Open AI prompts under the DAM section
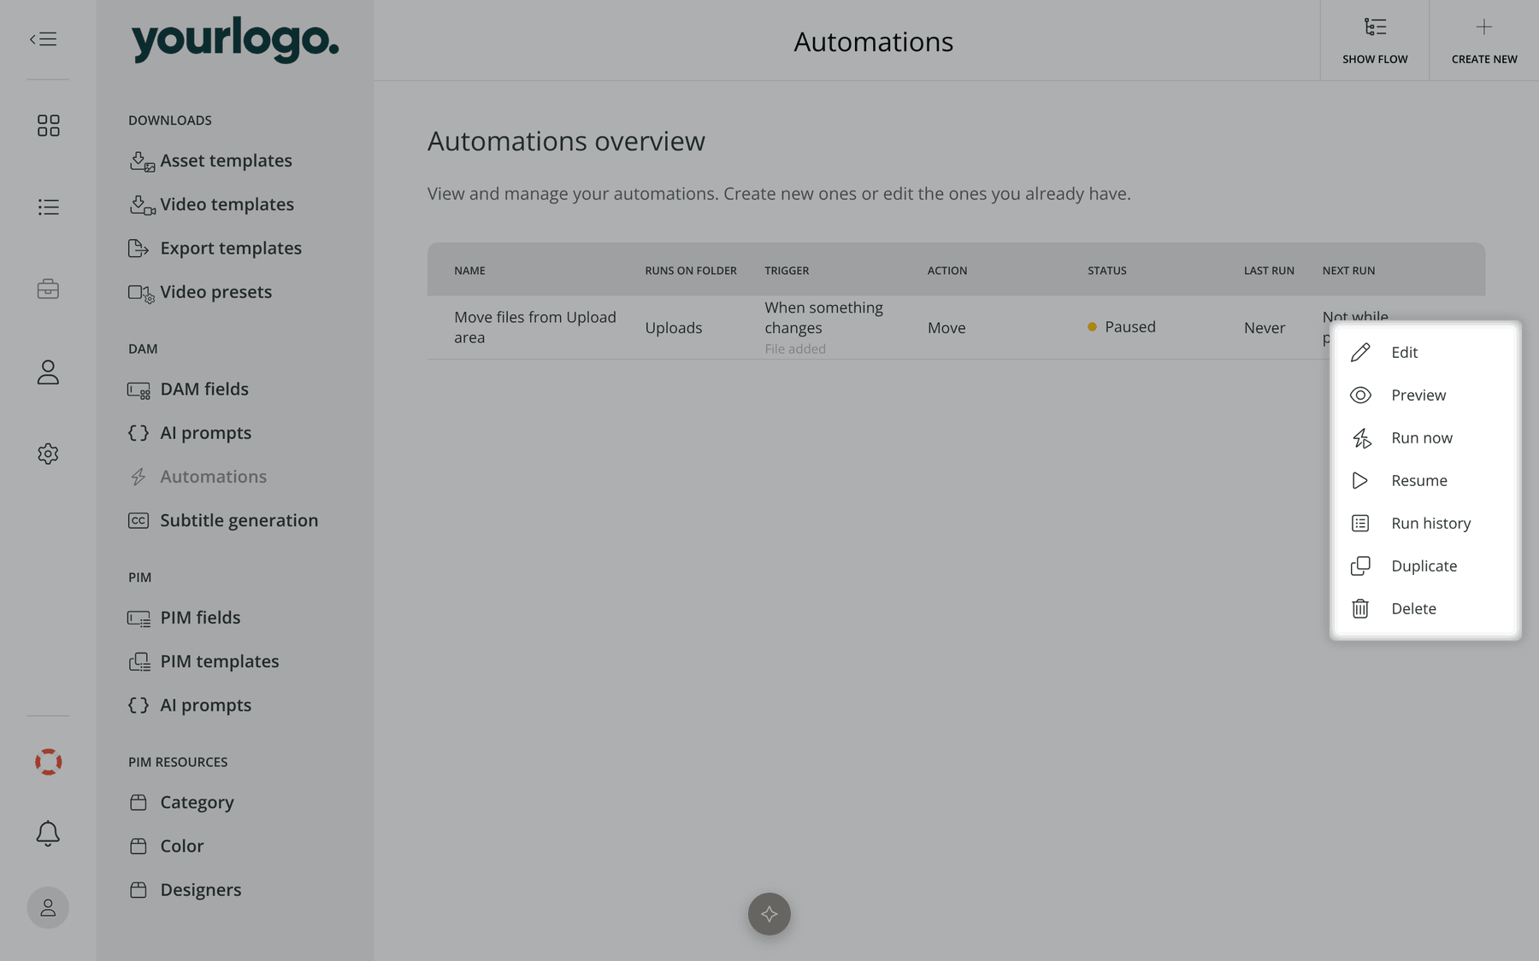The height and width of the screenshot is (961, 1539). click(x=190, y=432)
